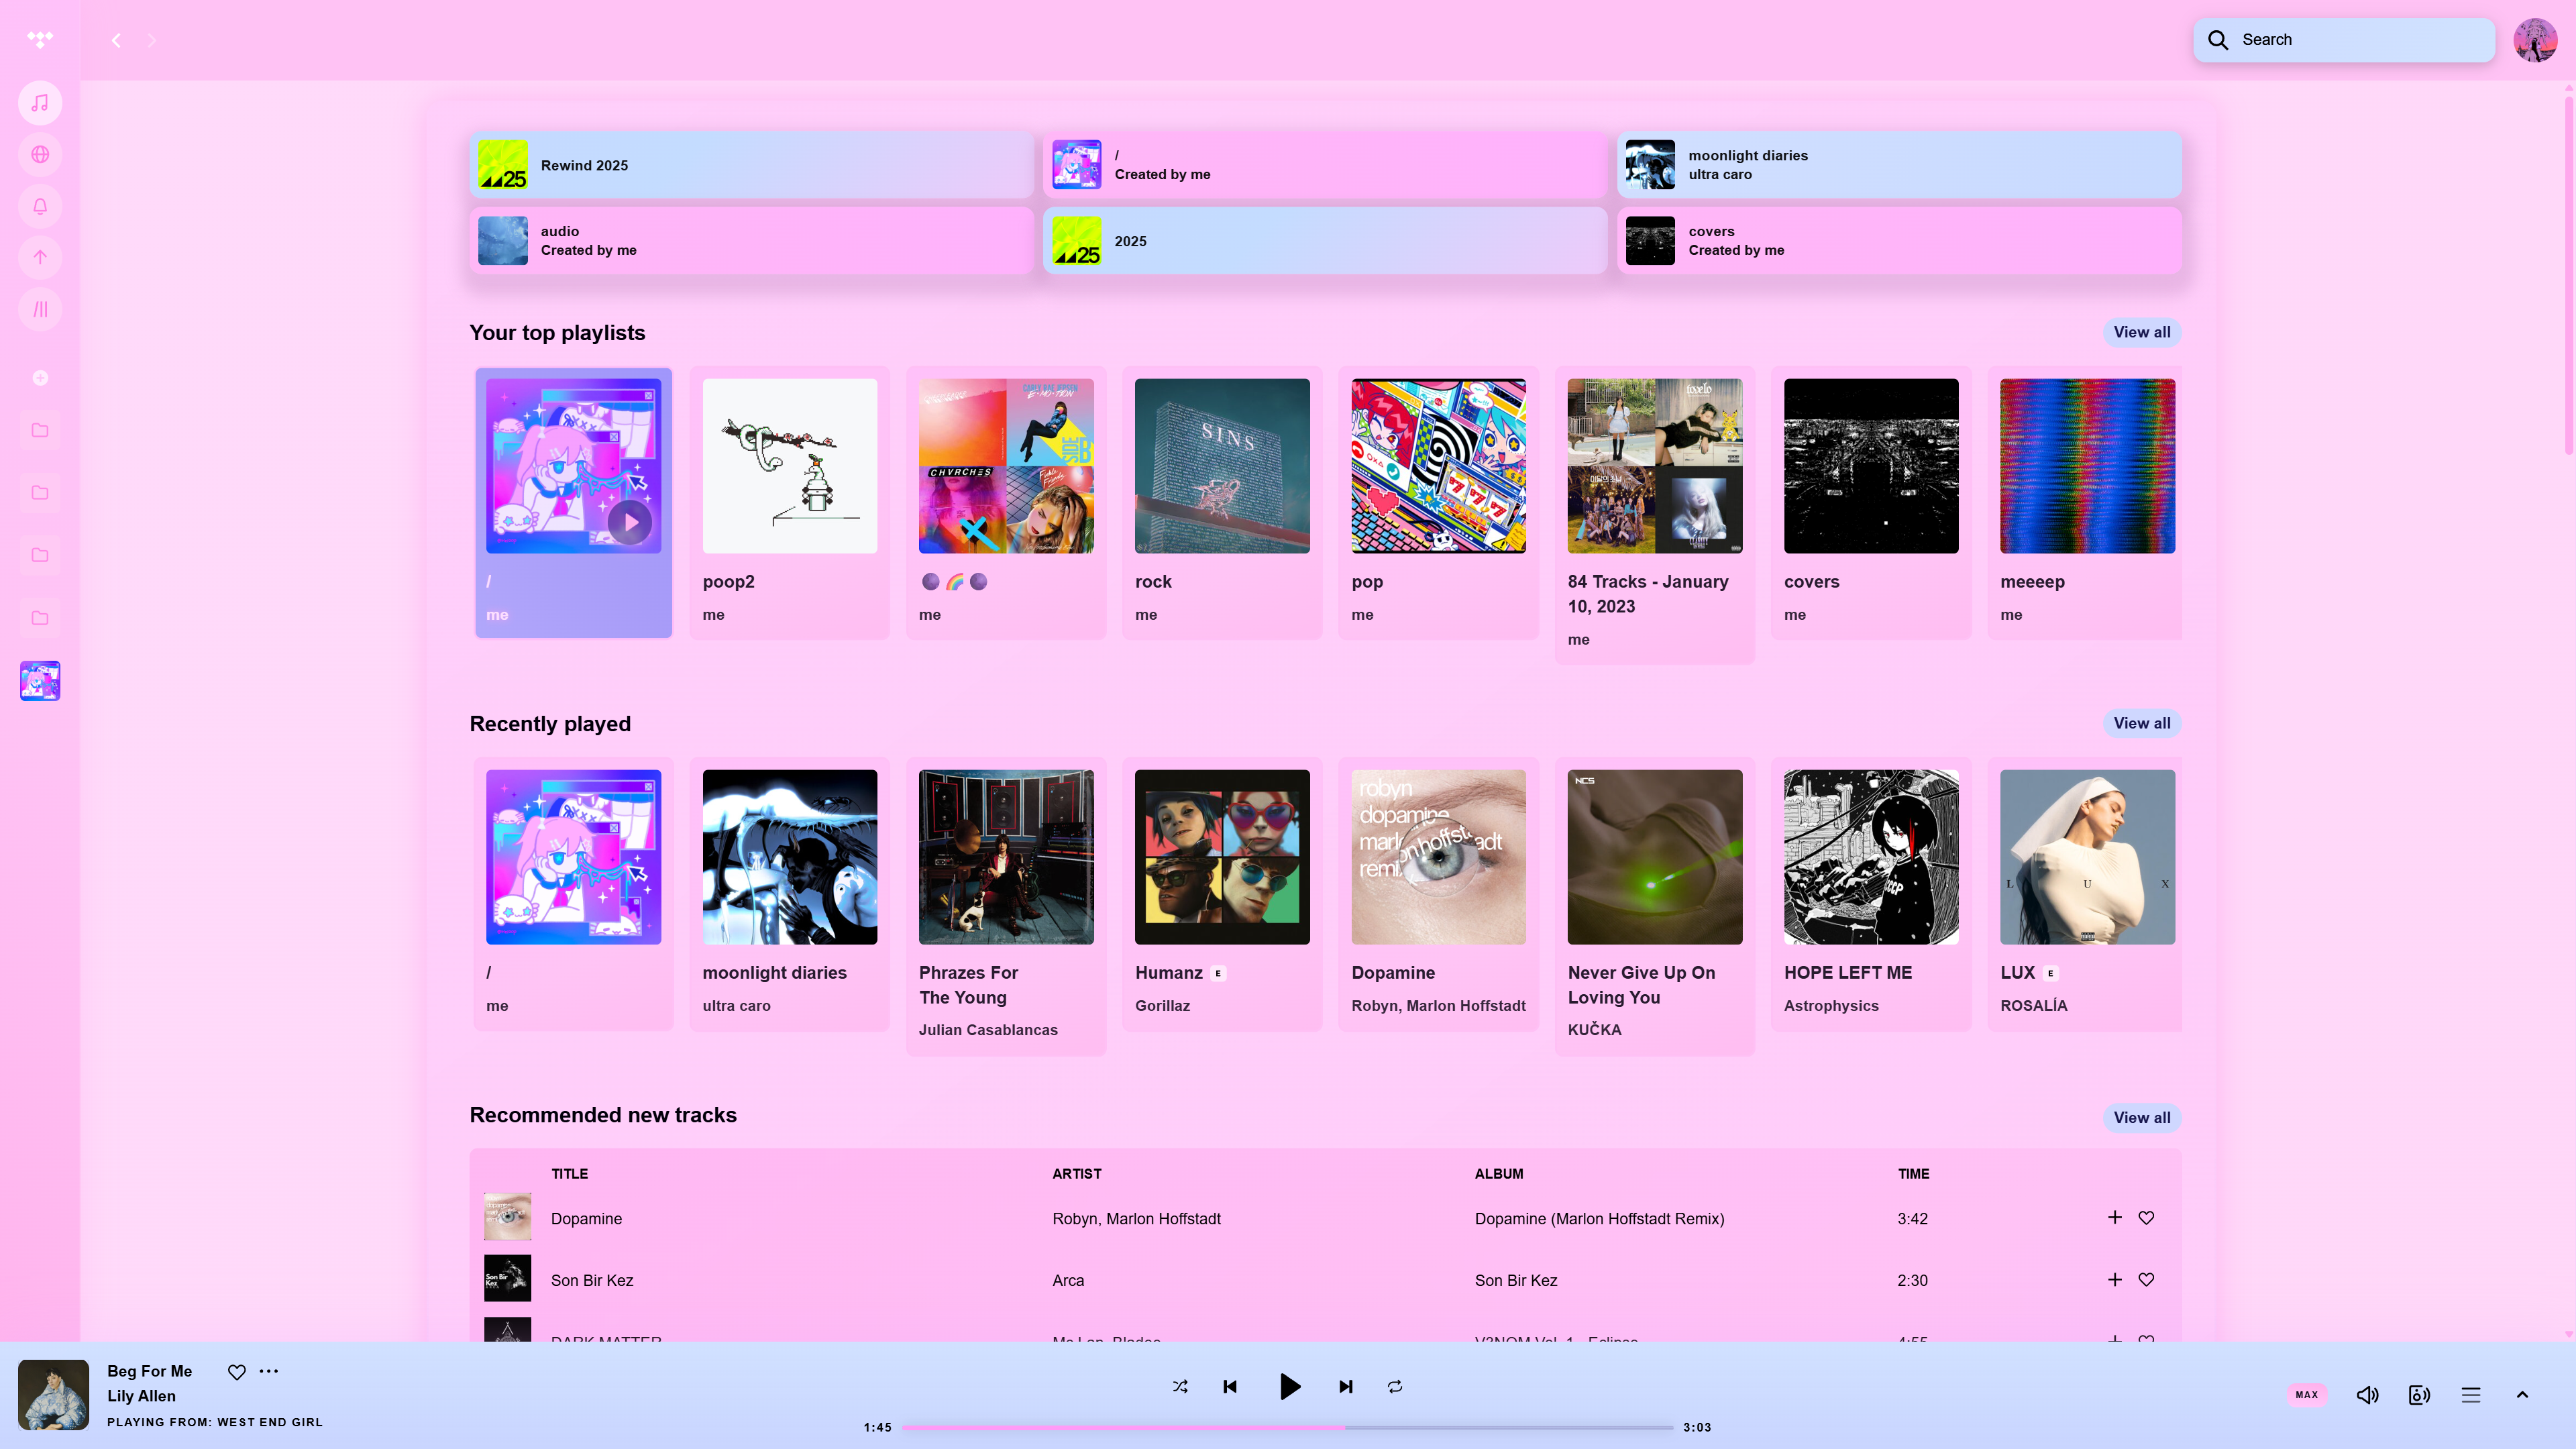
Task: Toggle repeat mode
Action: tap(1395, 1387)
